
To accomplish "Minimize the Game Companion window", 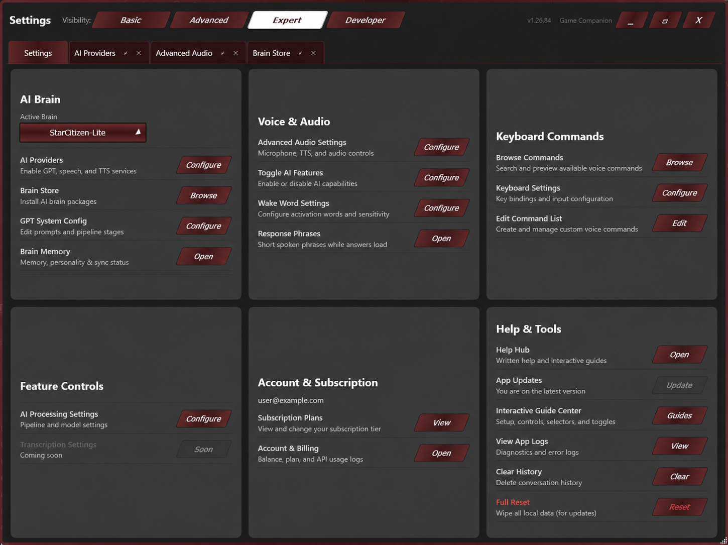I will click(x=631, y=20).
